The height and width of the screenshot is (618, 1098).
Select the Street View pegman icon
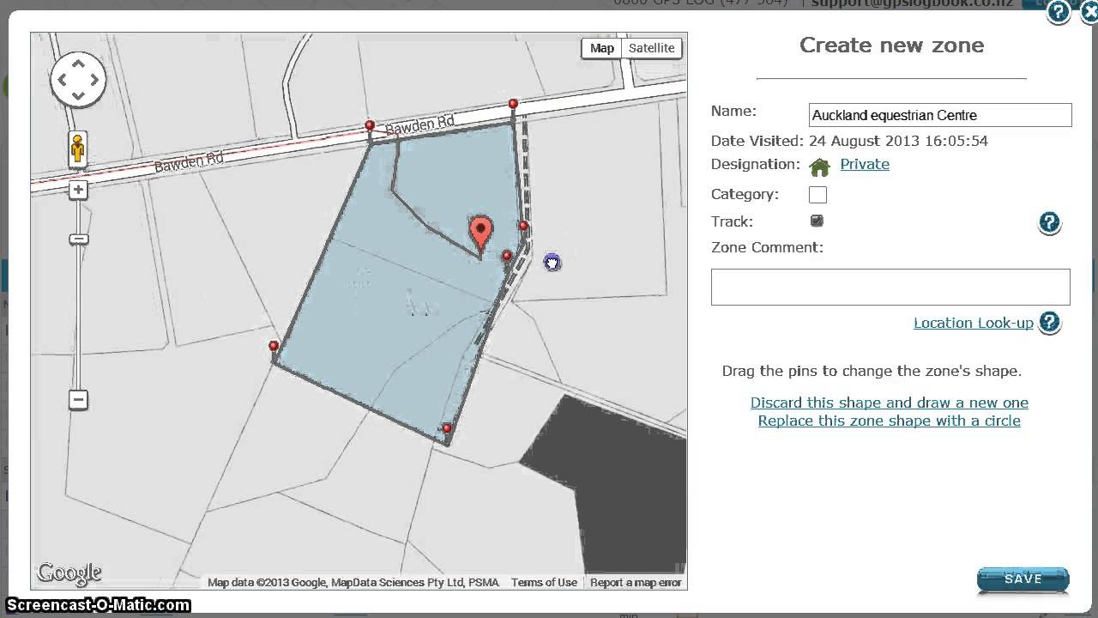pyautogui.click(x=78, y=149)
